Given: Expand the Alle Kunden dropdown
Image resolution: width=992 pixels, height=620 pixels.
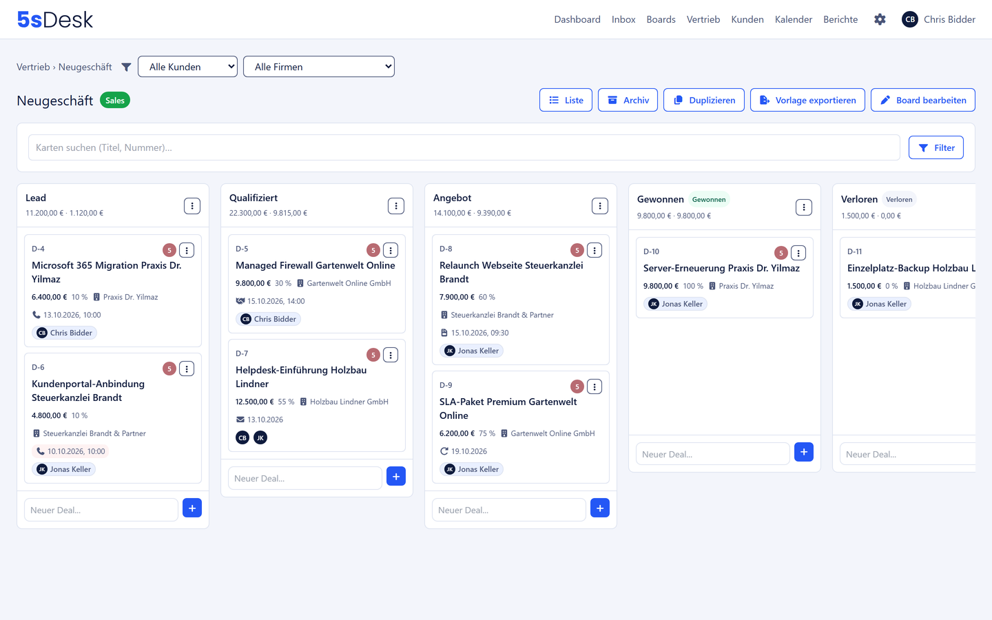Looking at the screenshot, I should [x=188, y=67].
